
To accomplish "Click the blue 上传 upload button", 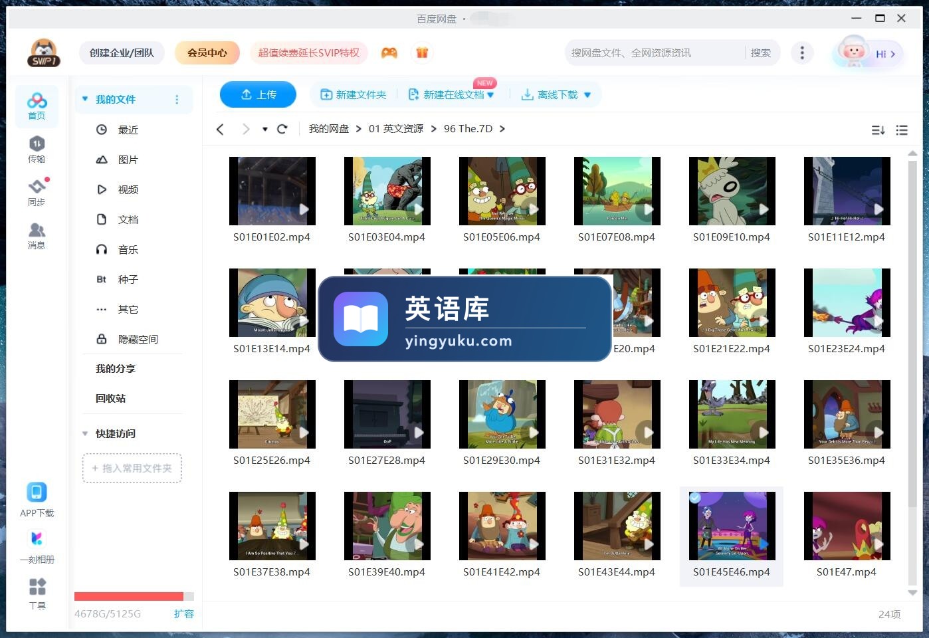I will click(258, 94).
